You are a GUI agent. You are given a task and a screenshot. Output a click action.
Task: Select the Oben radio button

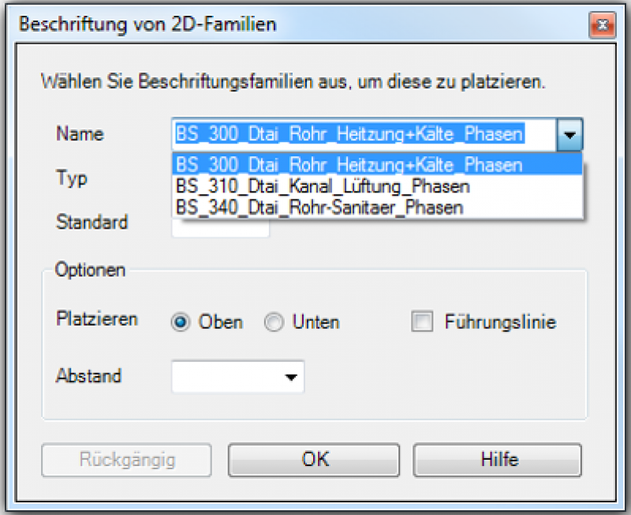181,323
